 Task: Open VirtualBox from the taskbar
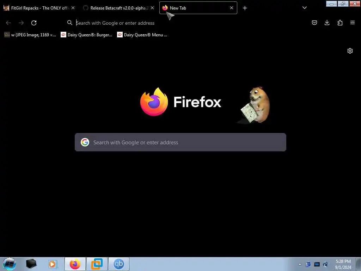97,264
